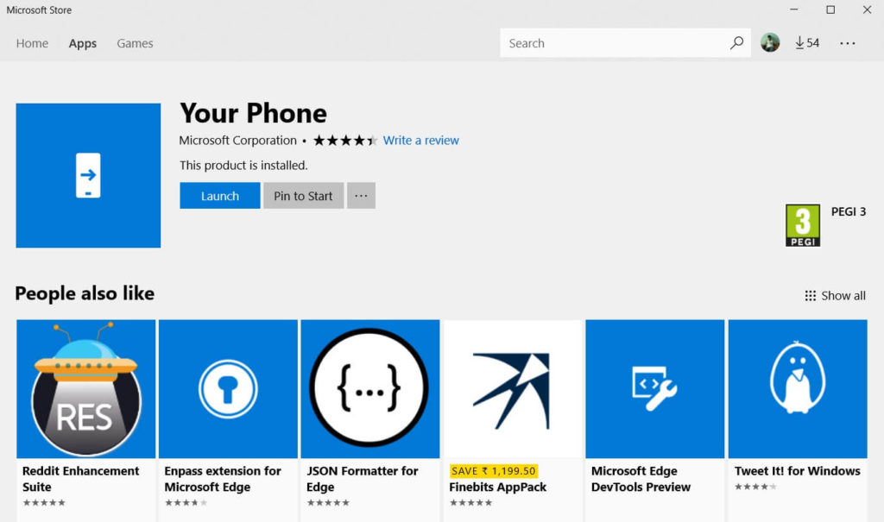Launch the Your Phone app
This screenshot has width=884, height=522.
pos(219,195)
